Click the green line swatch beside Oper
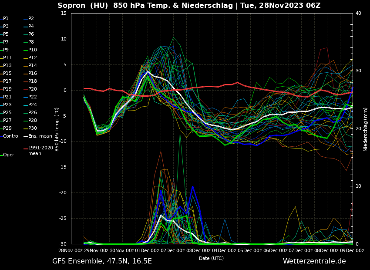Screen dimensions: 370x270 [x=1, y=155]
